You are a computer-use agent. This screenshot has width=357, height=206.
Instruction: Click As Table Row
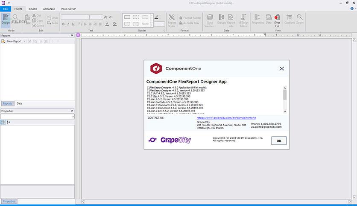click(x=189, y=23)
